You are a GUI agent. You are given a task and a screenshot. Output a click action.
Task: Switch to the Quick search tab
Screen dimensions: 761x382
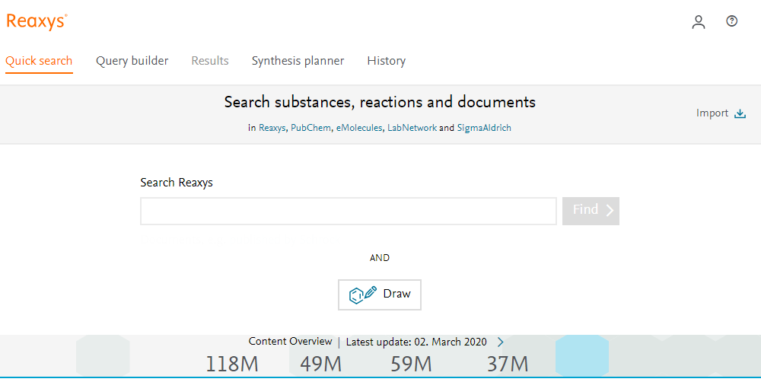coord(39,61)
